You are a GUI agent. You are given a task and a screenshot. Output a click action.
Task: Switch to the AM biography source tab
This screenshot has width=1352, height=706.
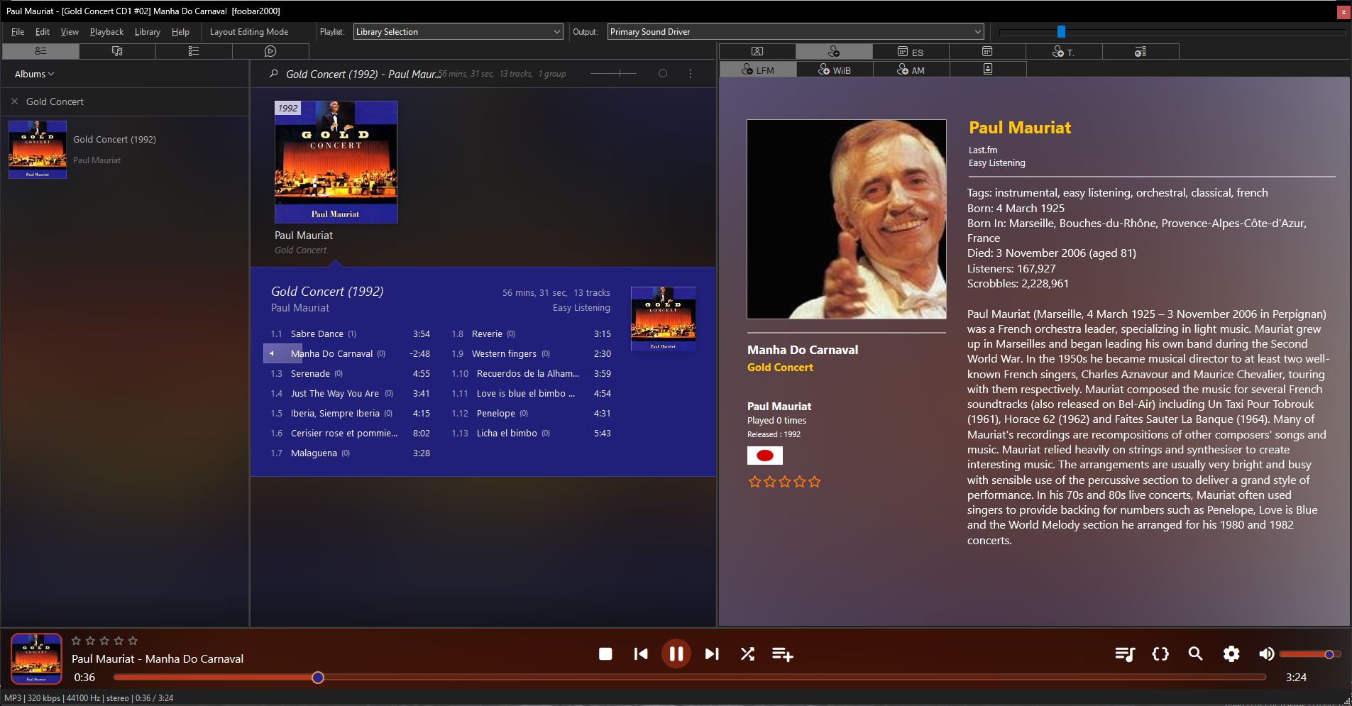coord(911,69)
